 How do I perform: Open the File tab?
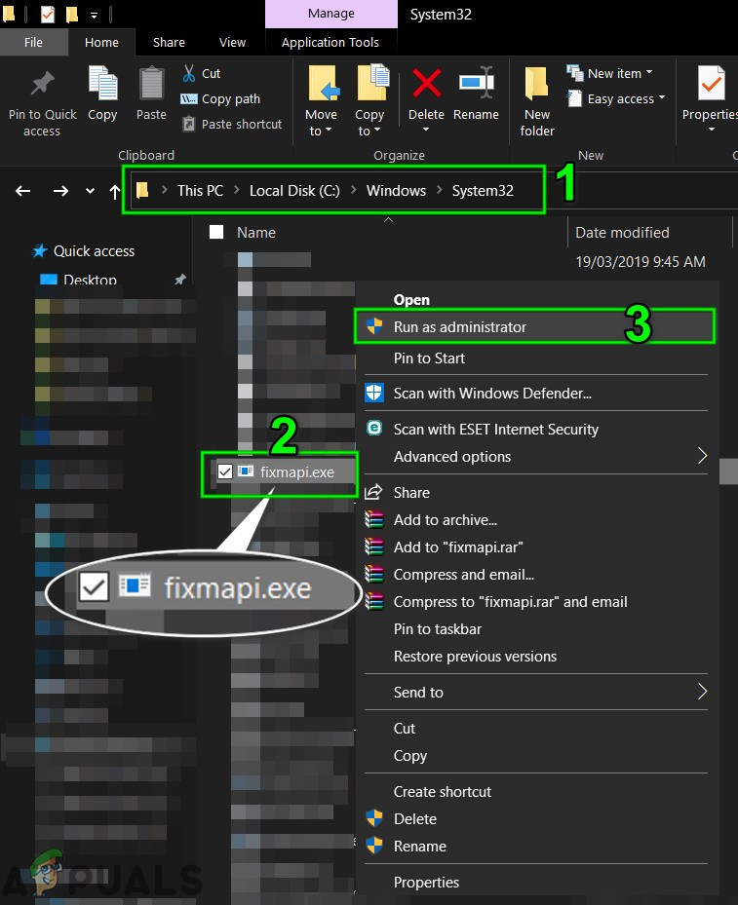[33, 42]
